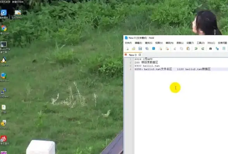The width and height of the screenshot is (228, 154).
Task: Select the New 0 document tab
Action: (133, 55)
